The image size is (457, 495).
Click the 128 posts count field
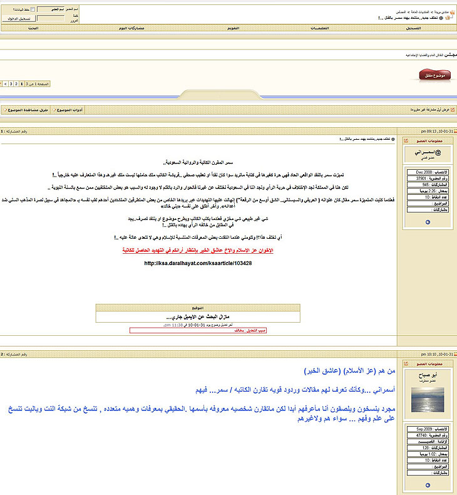(x=428, y=447)
